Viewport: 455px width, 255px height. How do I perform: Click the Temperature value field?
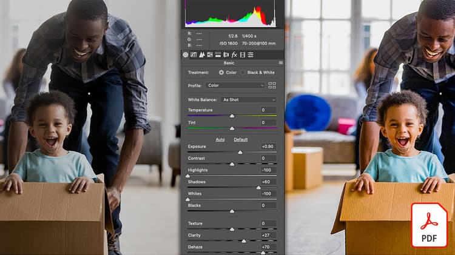pos(268,110)
